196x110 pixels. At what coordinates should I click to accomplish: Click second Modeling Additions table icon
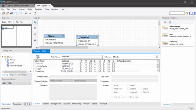click(x=170, y=22)
